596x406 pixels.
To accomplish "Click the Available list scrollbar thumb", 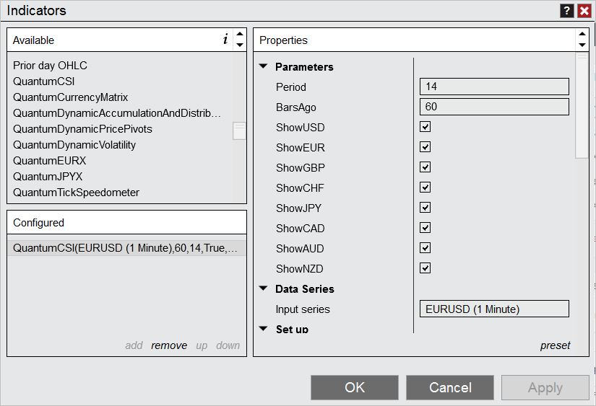I will tap(239, 131).
